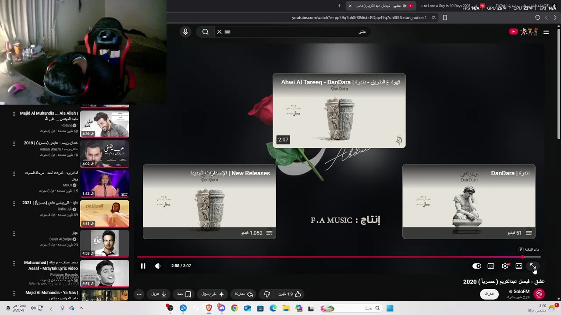Click the voice search microphone icon
The width and height of the screenshot is (561, 315).
click(185, 31)
